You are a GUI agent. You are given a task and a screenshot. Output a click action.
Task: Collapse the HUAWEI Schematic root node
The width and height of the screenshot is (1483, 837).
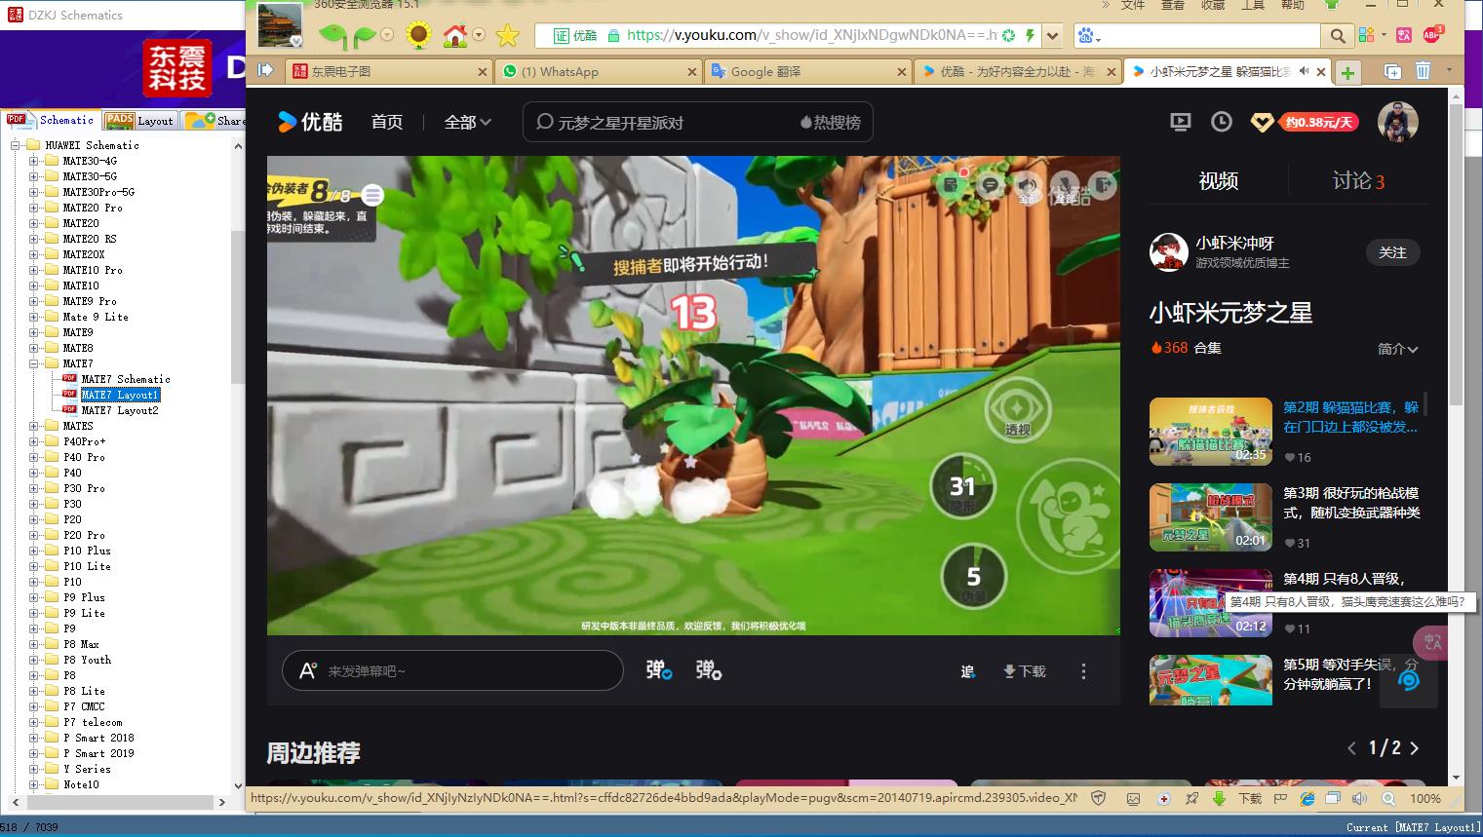pos(15,145)
